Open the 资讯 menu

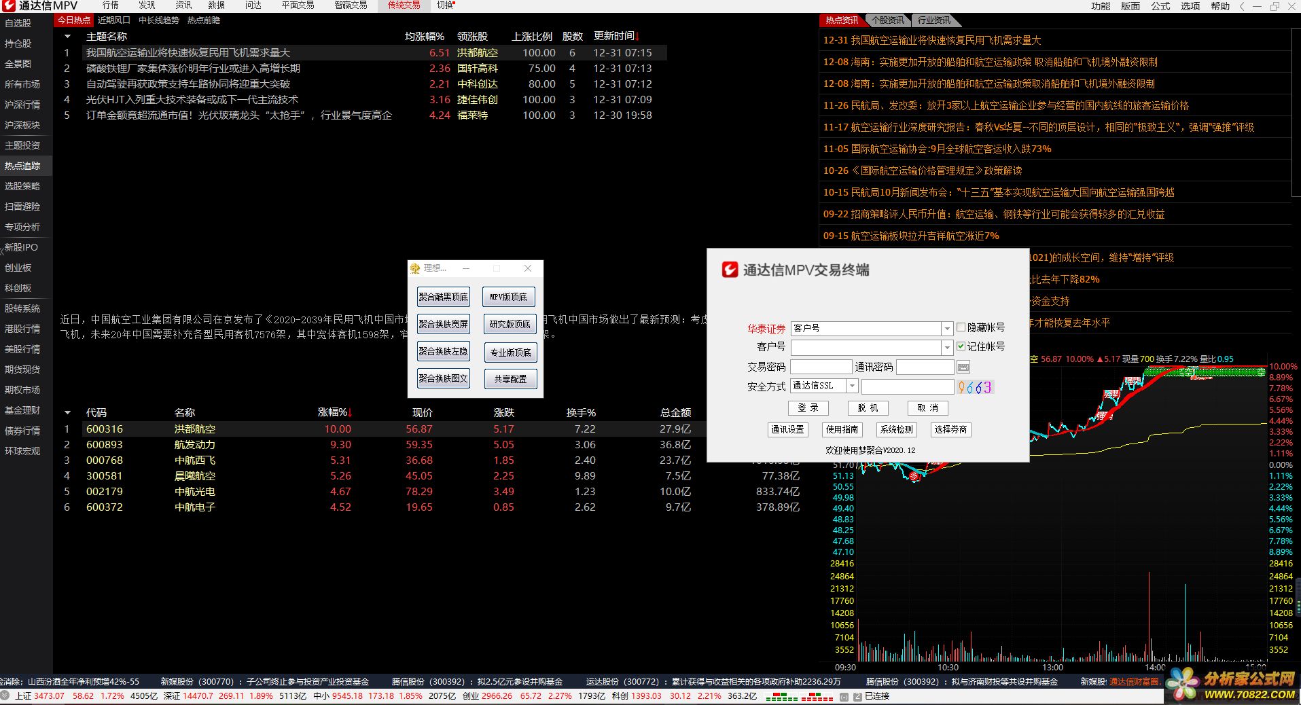(x=183, y=5)
